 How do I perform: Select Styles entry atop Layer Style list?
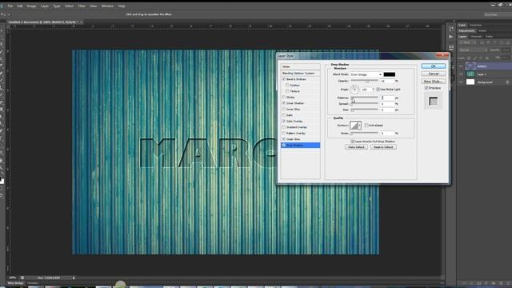301,66
